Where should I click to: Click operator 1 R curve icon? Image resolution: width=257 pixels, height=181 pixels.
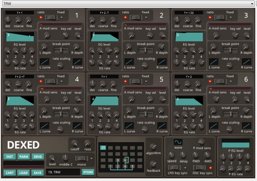tap(77, 62)
